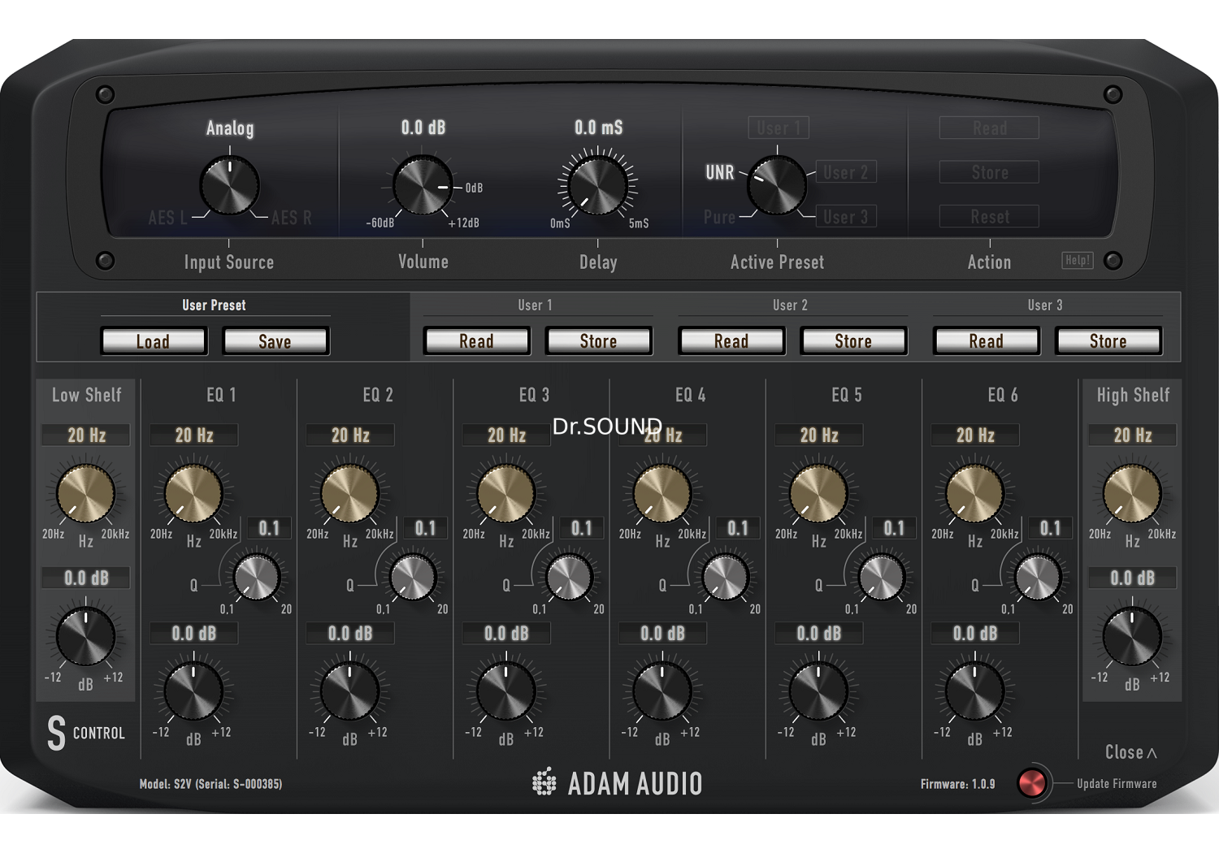
Task: Click the High Shelf frequency knob
Action: tap(1132, 493)
